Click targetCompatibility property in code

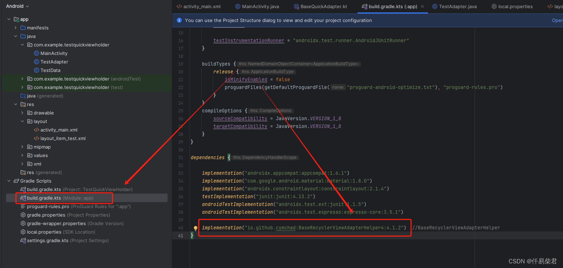click(240, 126)
